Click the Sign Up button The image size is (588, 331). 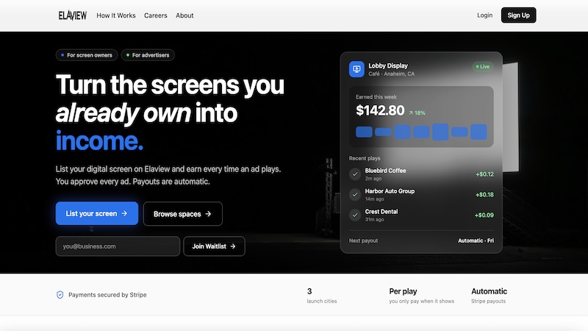pyautogui.click(x=519, y=15)
